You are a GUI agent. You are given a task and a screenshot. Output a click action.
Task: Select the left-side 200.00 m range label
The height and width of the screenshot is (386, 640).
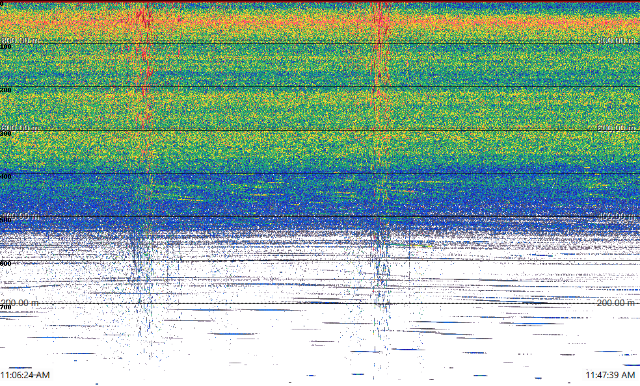[x=20, y=303]
